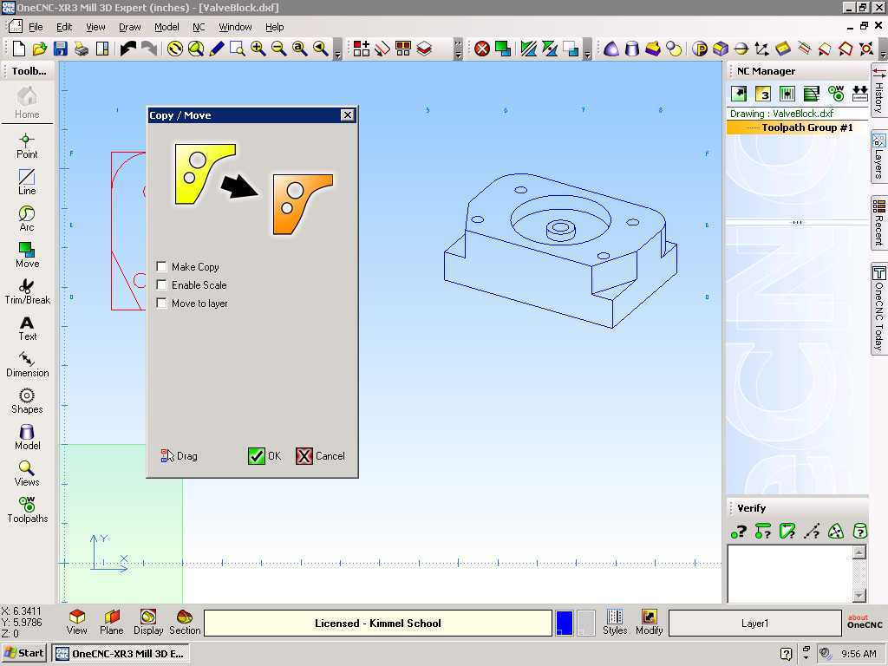Click the grey secondary color swatch

[585, 623]
